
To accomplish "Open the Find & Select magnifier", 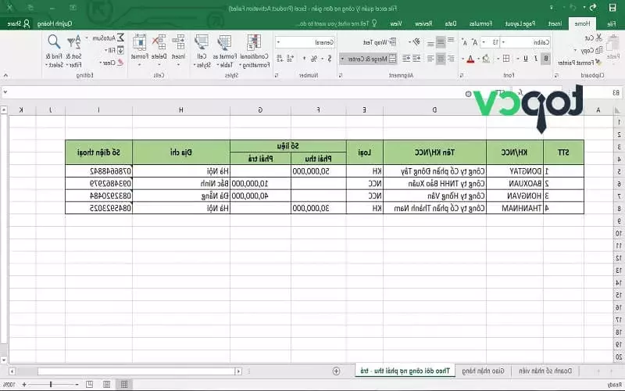I will pos(54,42).
